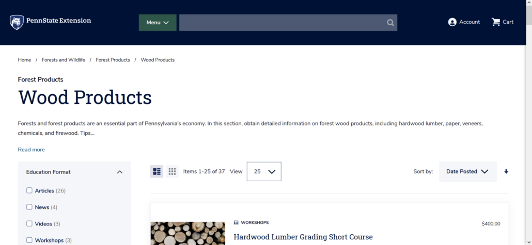
Task: Click the Account text link
Action: pos(470,22)
